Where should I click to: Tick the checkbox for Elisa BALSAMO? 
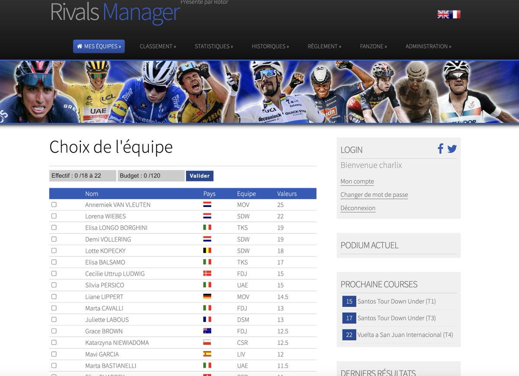pos(54,262)
